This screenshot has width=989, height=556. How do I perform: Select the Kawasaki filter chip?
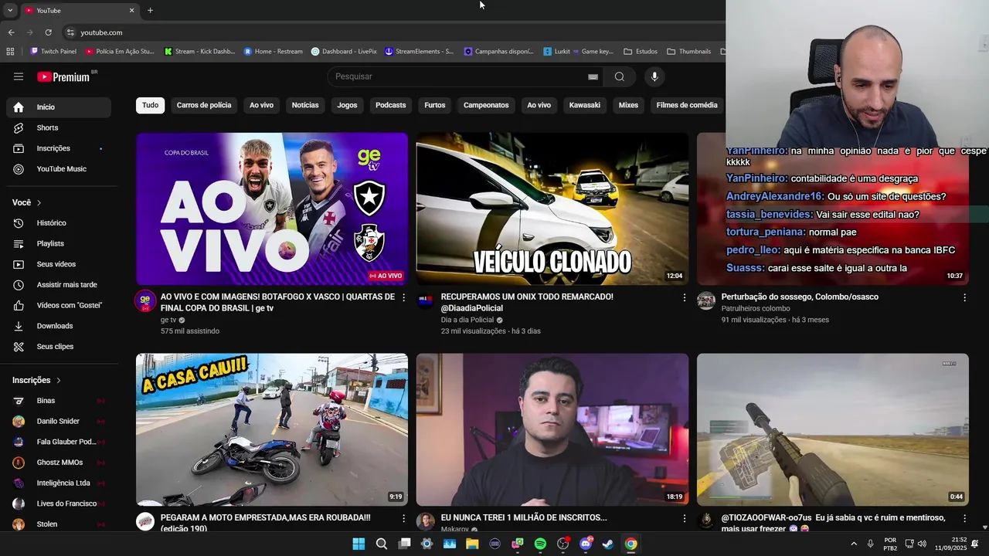click(585, 105)
